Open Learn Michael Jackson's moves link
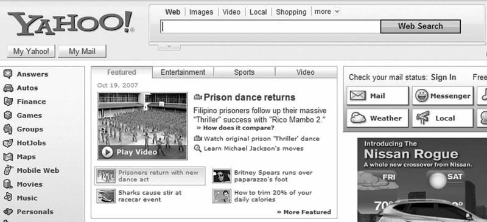The image size is (487, 222). [x=253, y=148]
